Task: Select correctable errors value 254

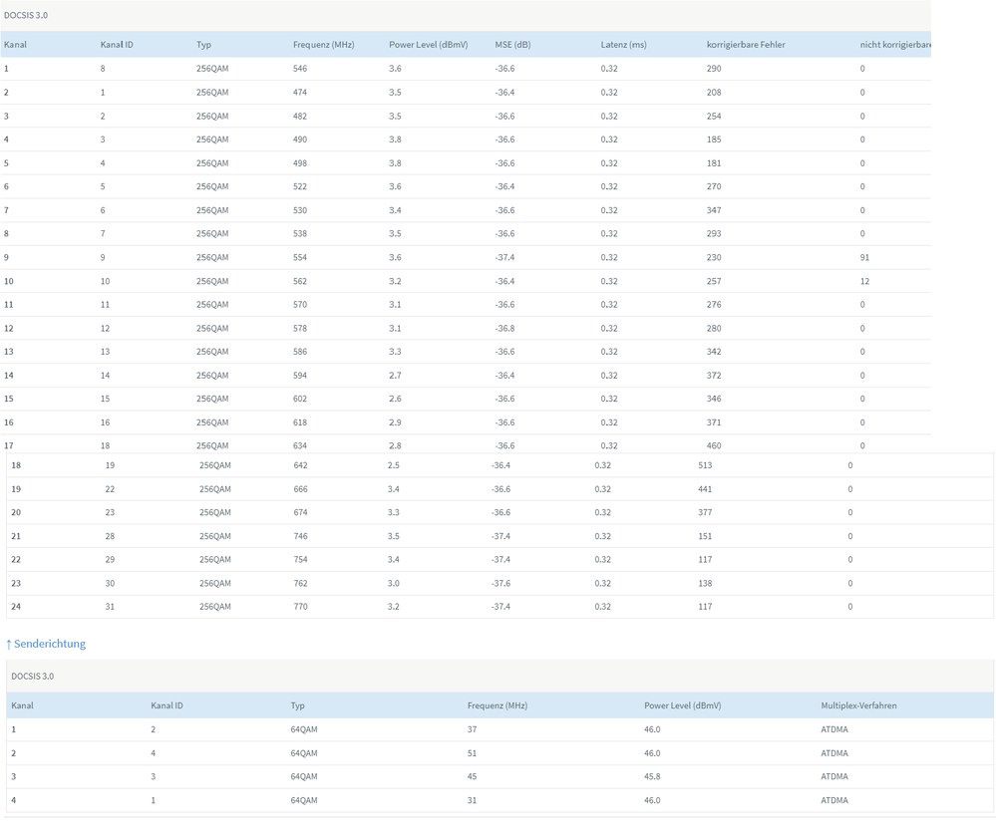Action: 714,117
